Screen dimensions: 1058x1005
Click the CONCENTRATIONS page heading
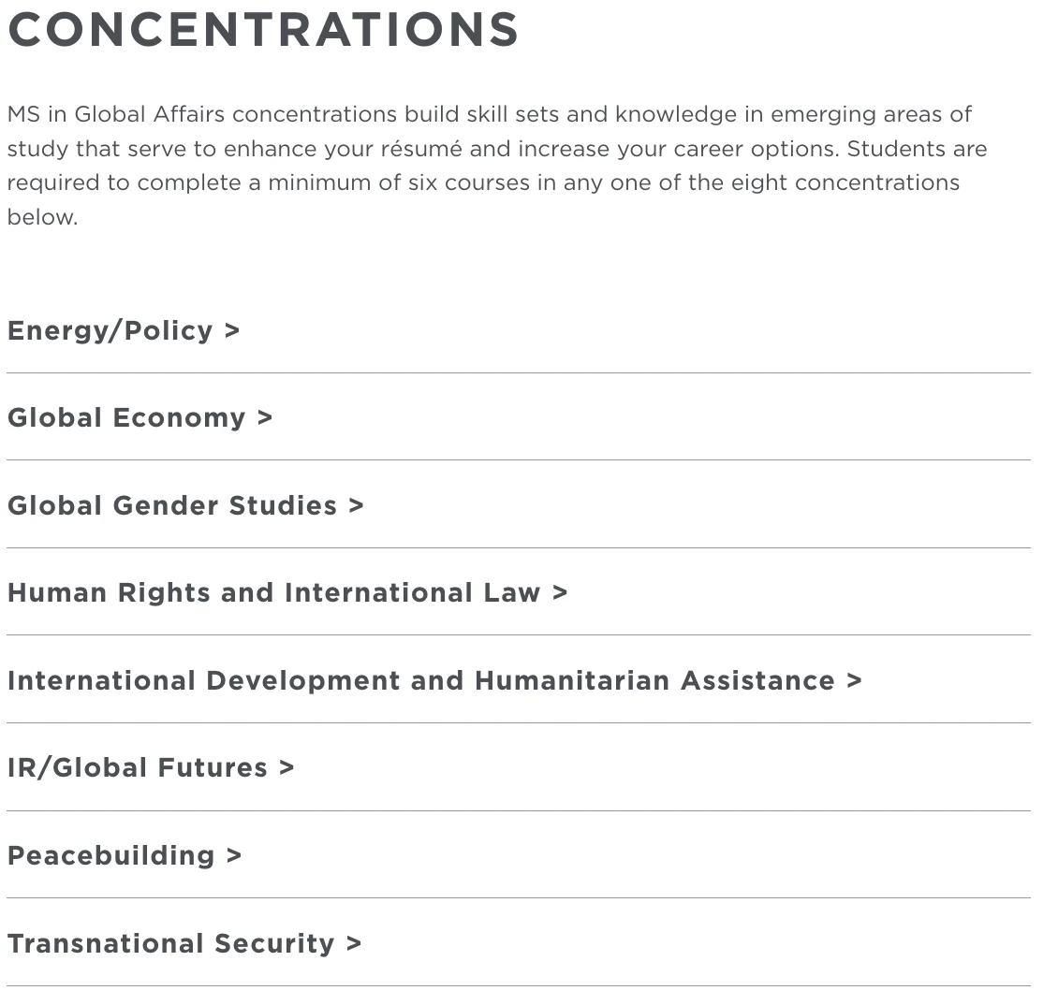263,29
